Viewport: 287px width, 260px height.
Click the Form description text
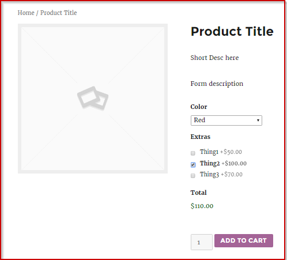(x=217, y=84)
